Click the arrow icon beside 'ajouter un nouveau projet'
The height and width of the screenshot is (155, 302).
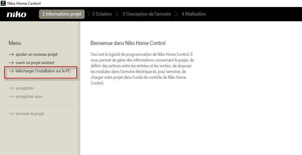coord(11,55)
